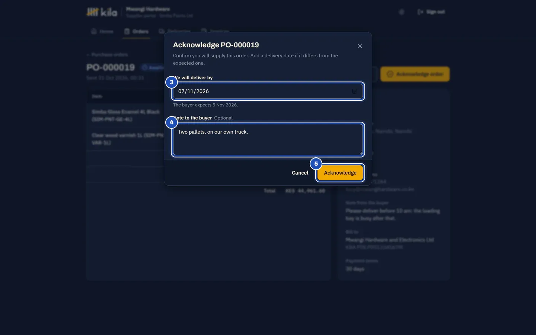Click the Acknowledge order button behind the dialog
536x335 pixels.
tap(415, 74)
